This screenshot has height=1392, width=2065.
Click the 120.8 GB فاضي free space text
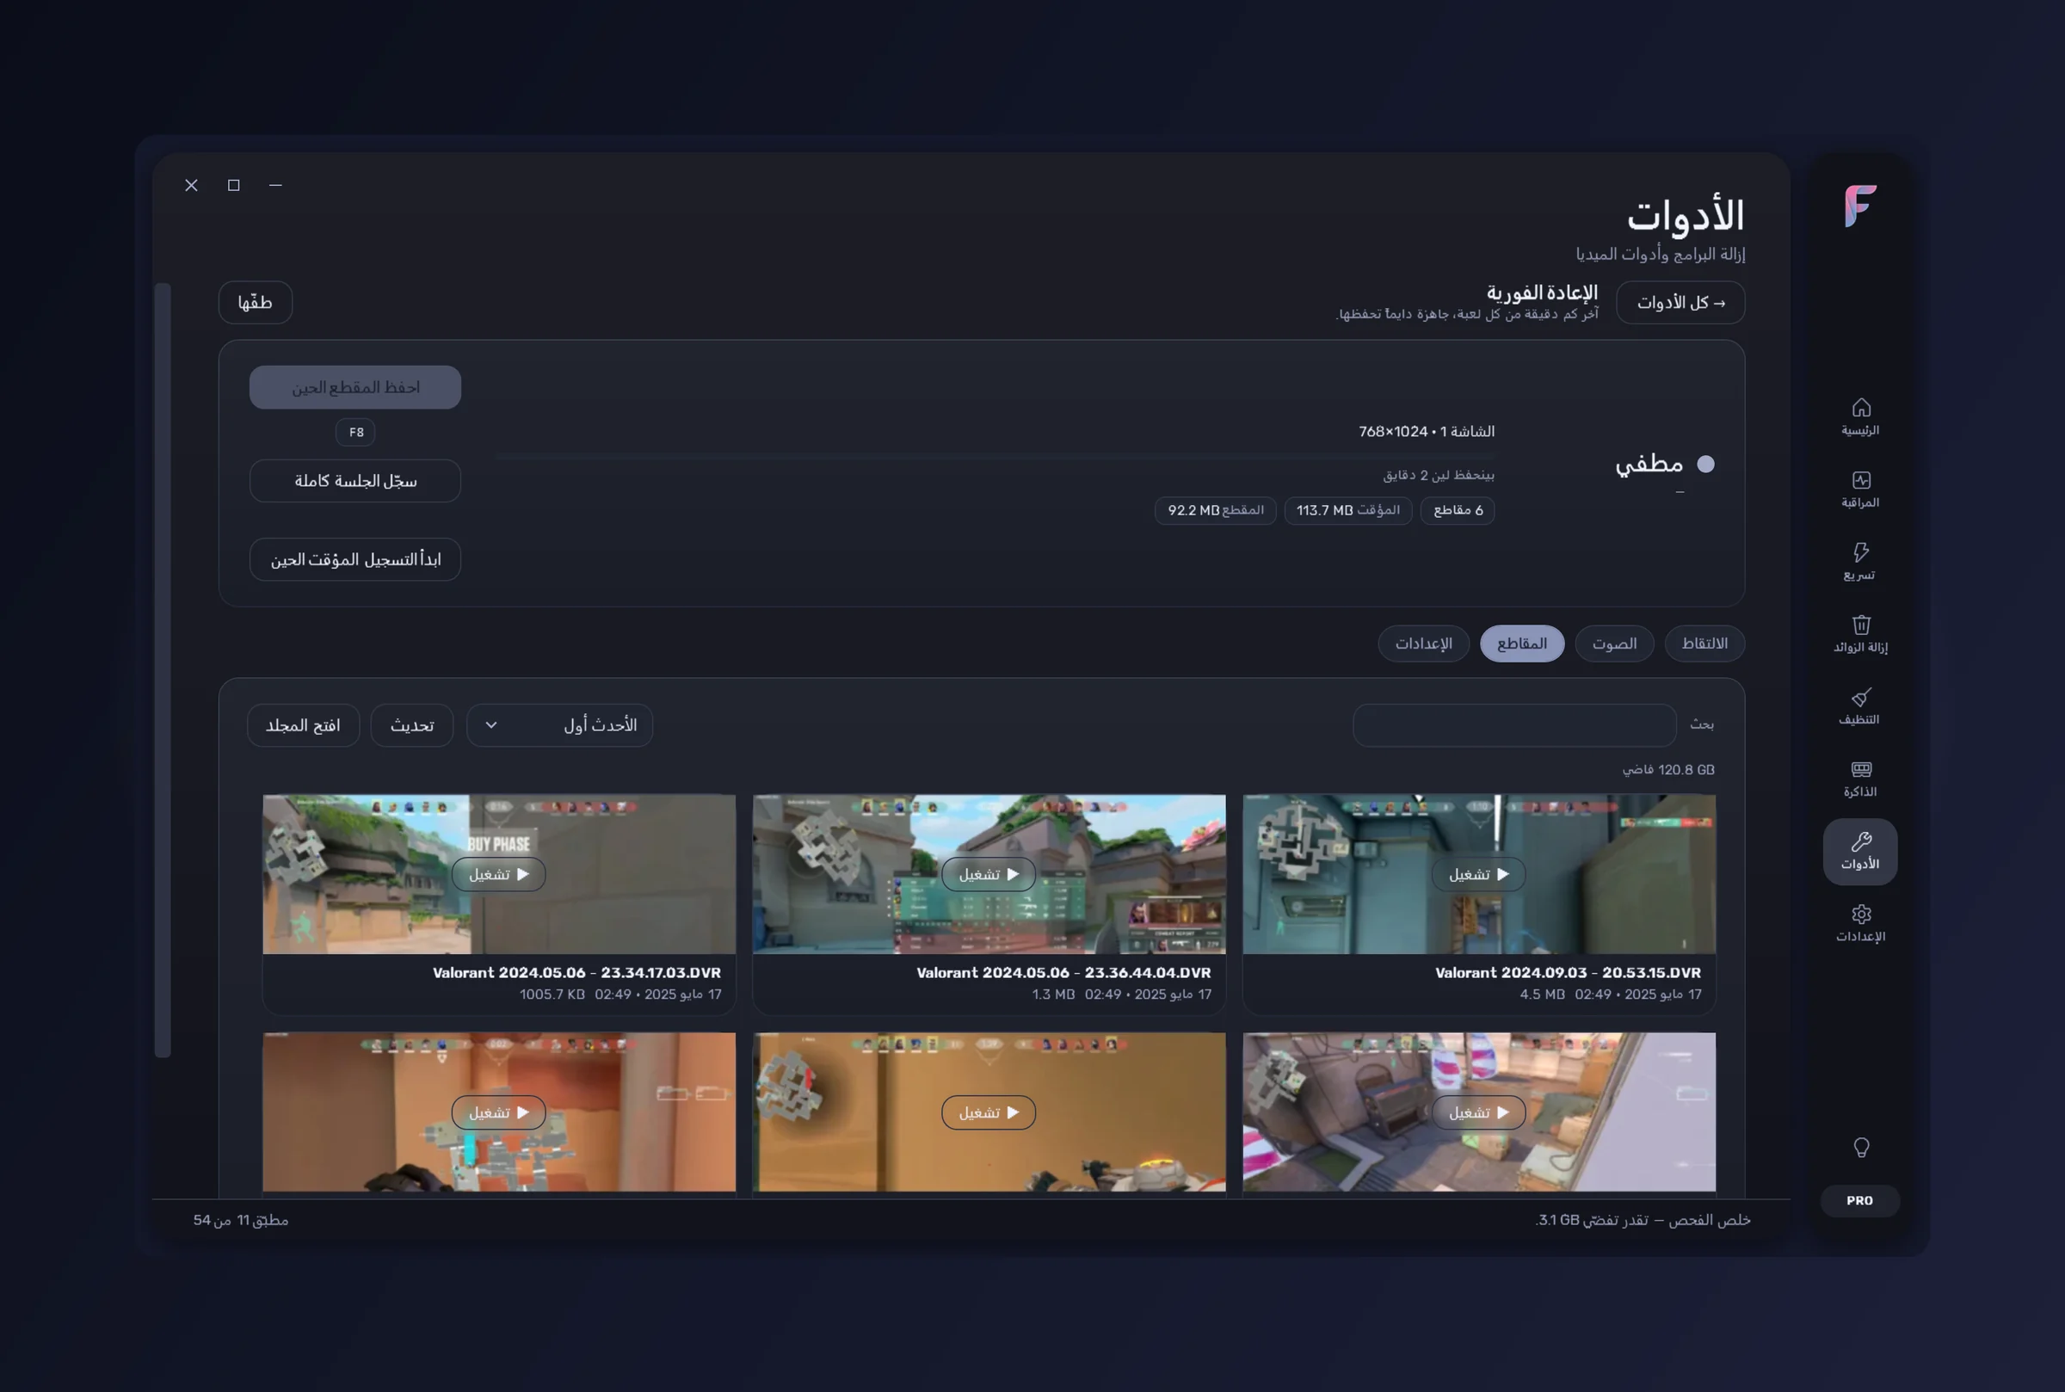1668,770
